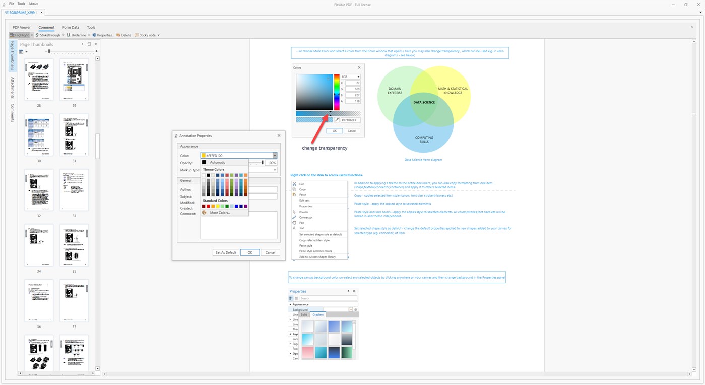The width and height of the screenshot is (705, 385).
Task: Click the More Colors palette icon
Action: pos(204,213)
